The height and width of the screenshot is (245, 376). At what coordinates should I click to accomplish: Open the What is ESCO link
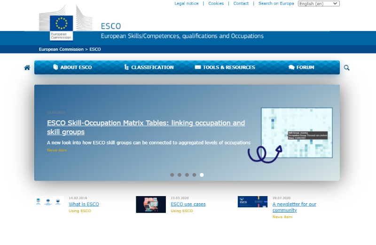pyautogui.click(x=84, y=204)
